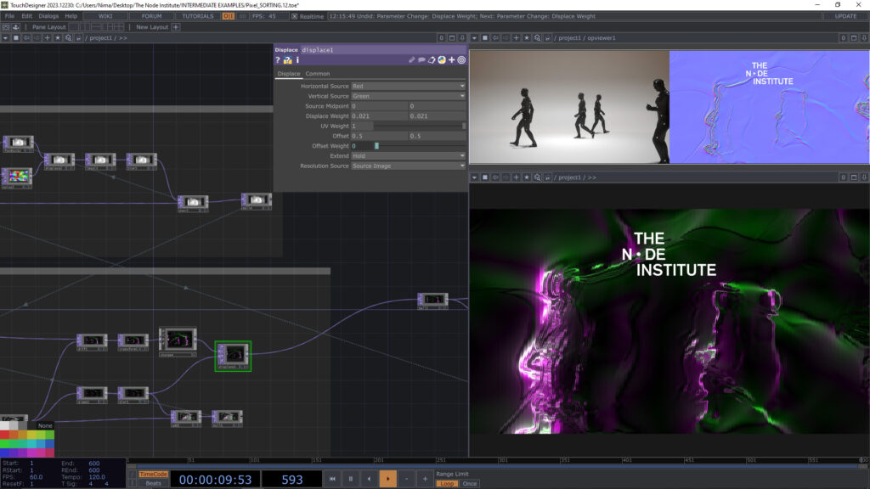Open operator info 'i' icon
This screenshot has width=870, height=489.
pos(297,60)
